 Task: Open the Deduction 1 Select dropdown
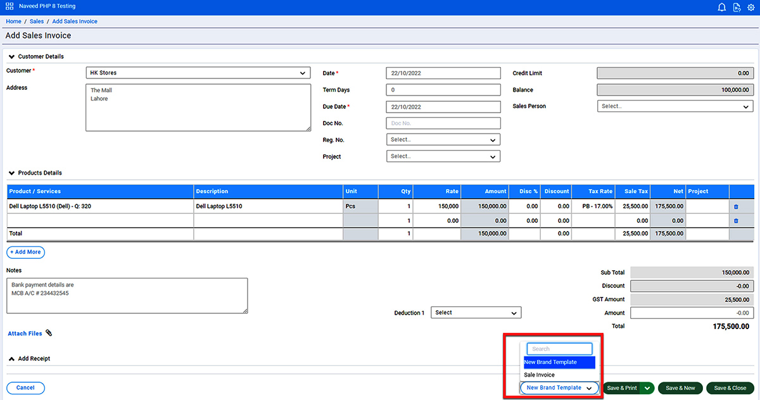476,313
